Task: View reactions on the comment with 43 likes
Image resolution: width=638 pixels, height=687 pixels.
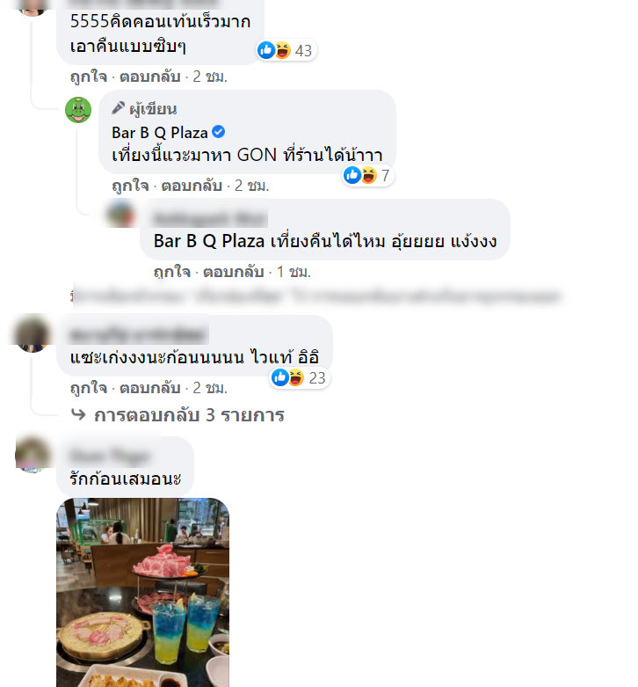Action: (286, 50)
